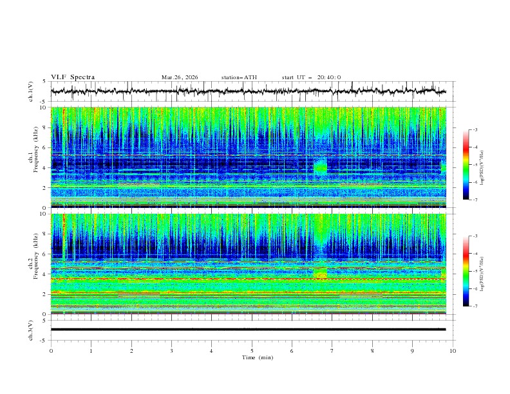
Task: Click the "ch.1(V)" waveform axis label
Action: click(x=31, y=91)
